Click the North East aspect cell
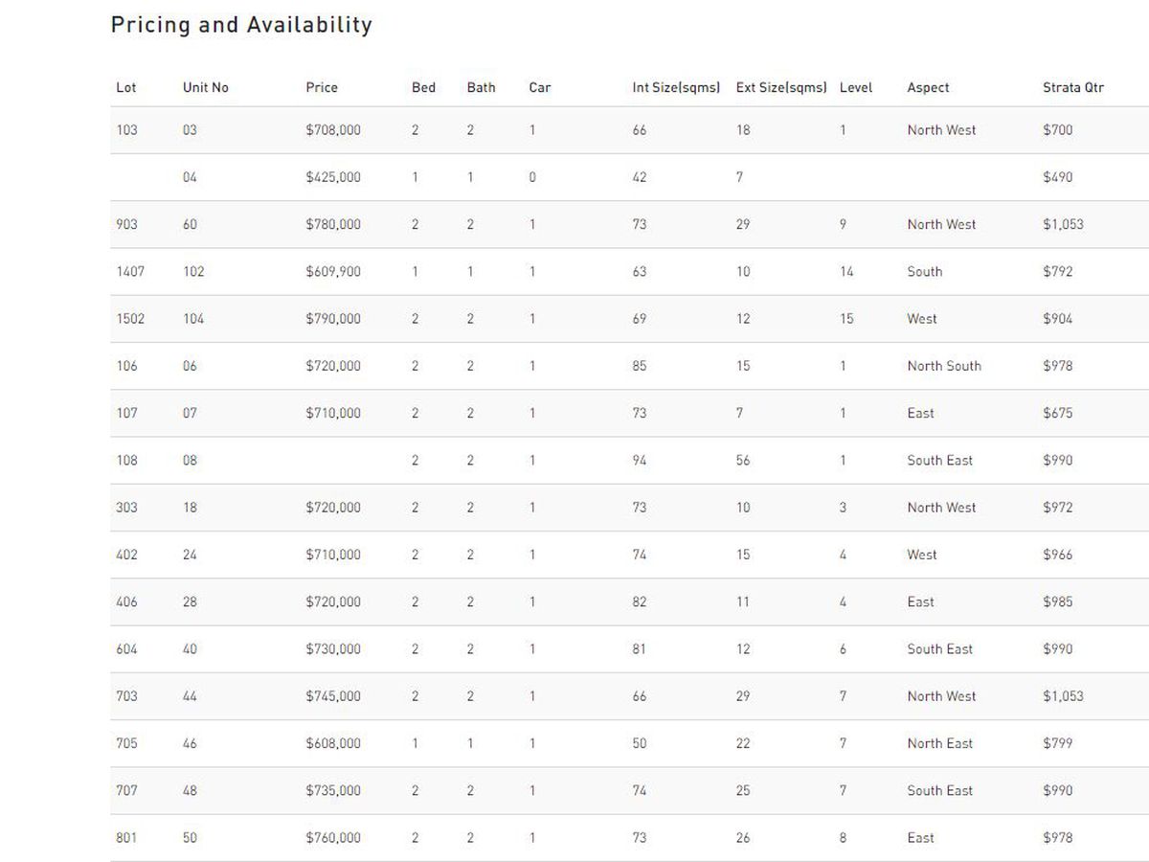Viewport: 1149px width, 862px height. coord(940,743)
